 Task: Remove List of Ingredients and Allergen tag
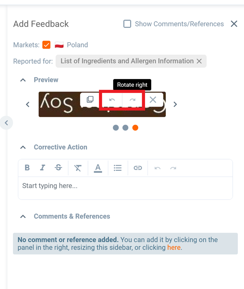click(x=199, y=61)
